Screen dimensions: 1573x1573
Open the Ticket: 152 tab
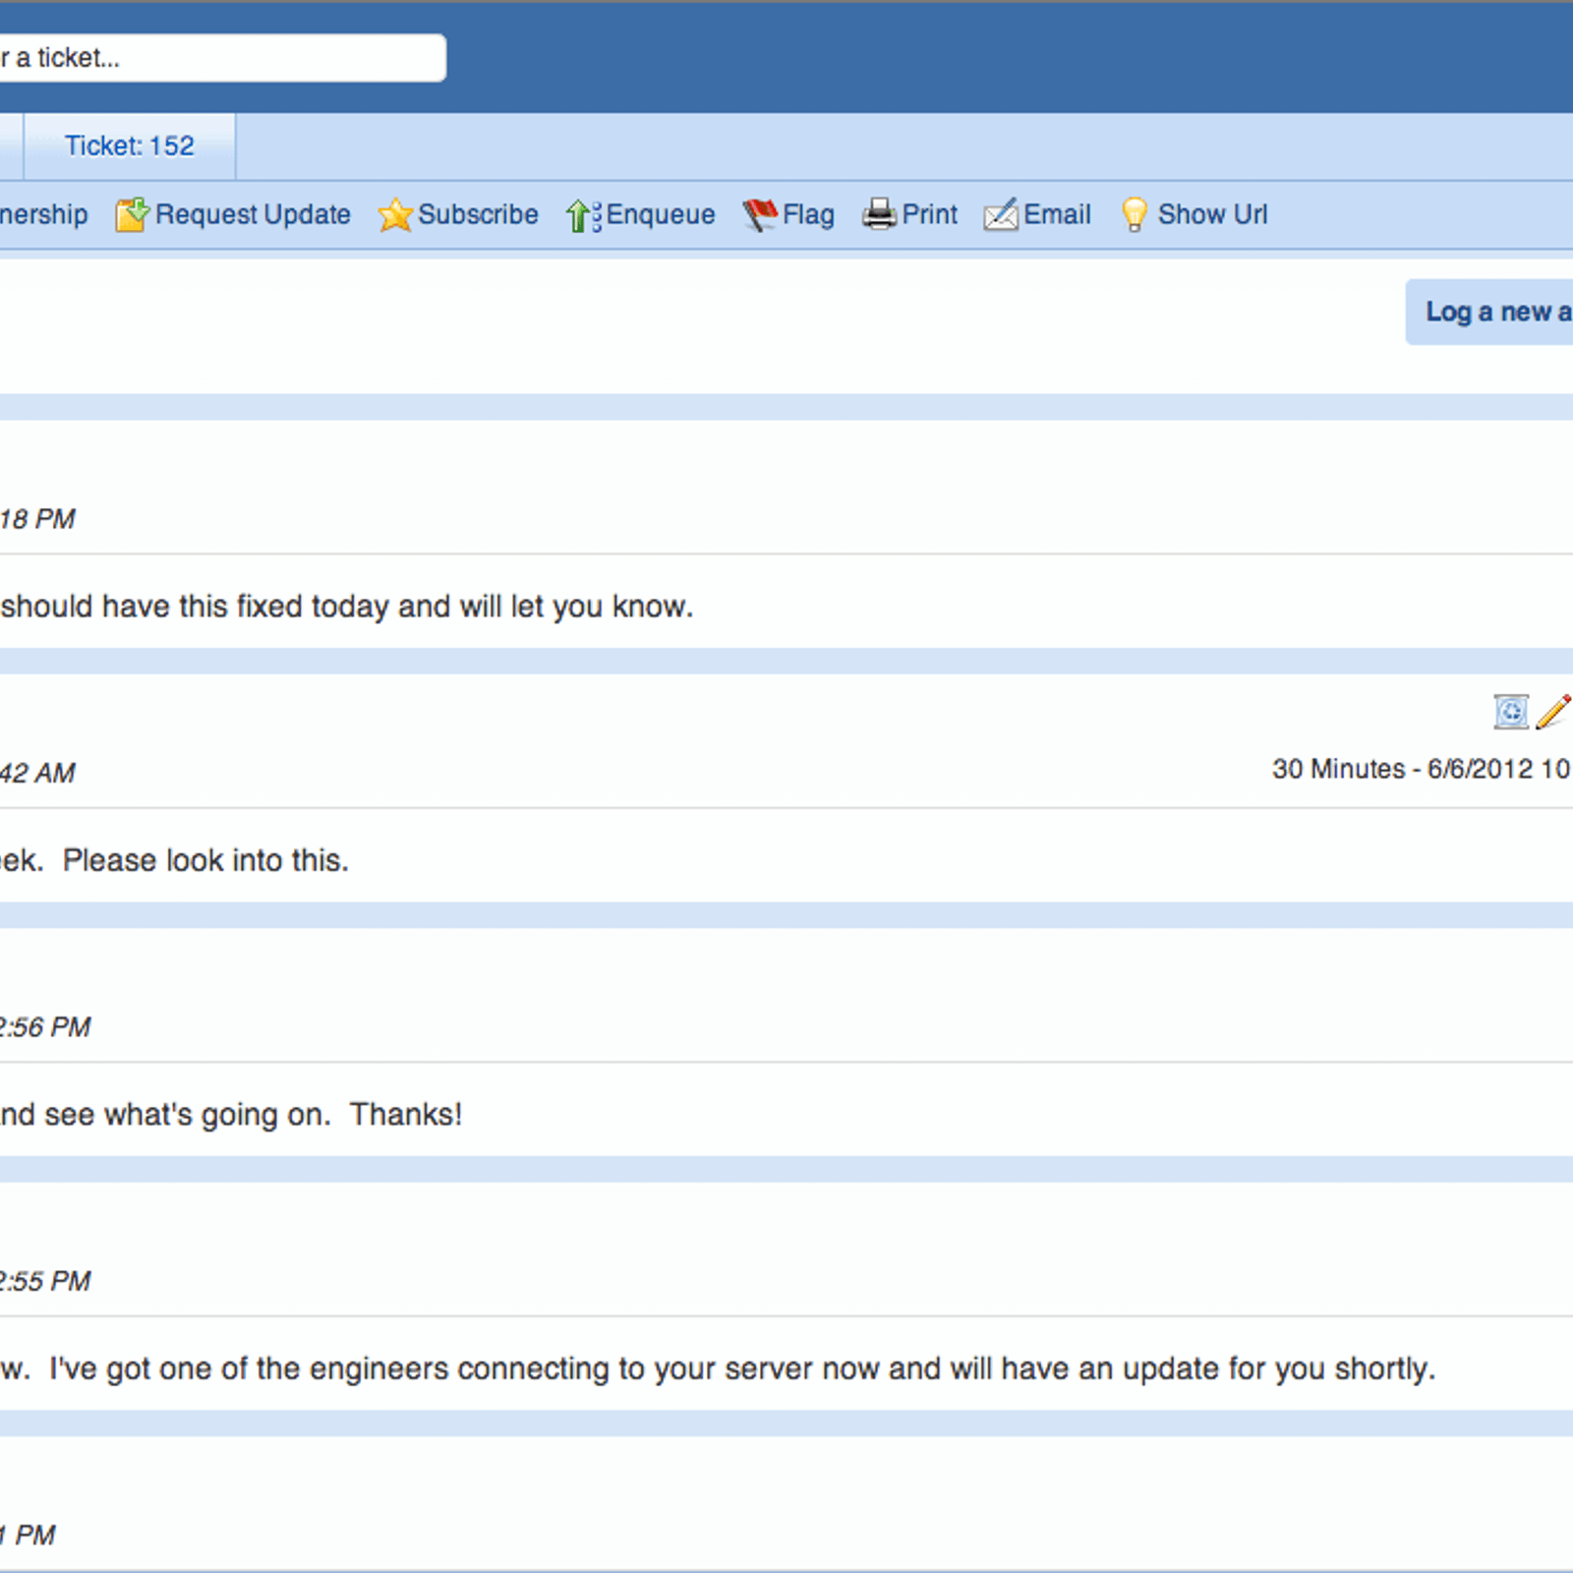pyautogui.click(x=130, y=146)
